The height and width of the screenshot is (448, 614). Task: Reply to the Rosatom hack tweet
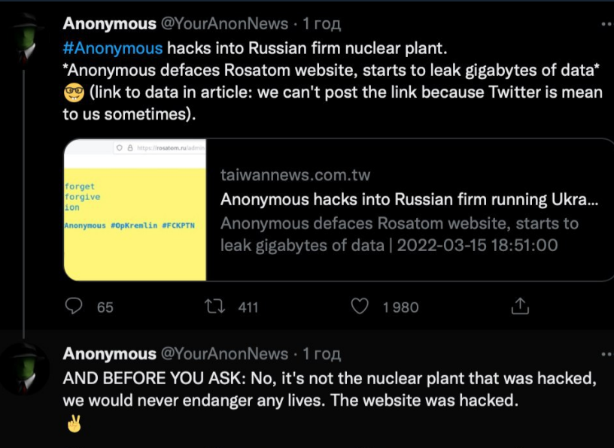74,306
